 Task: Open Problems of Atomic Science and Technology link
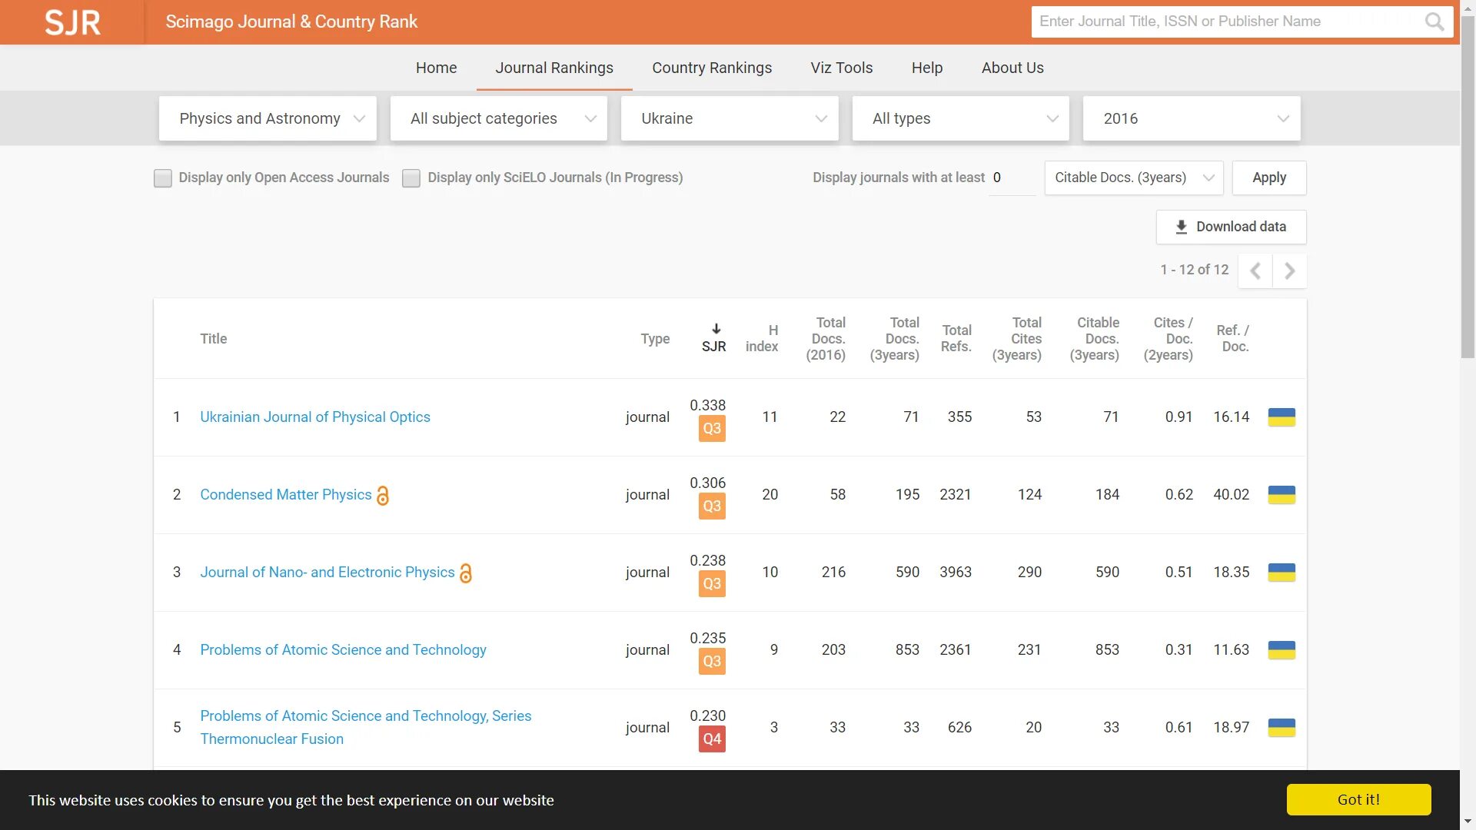click(343, 650)
